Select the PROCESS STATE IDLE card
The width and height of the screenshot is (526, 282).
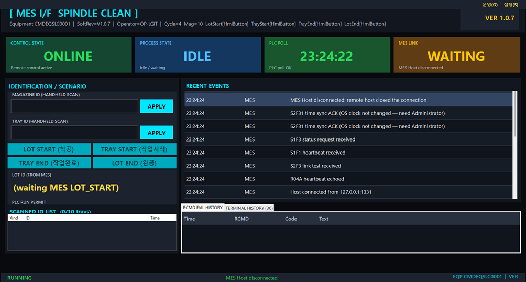tap(198, 55)
